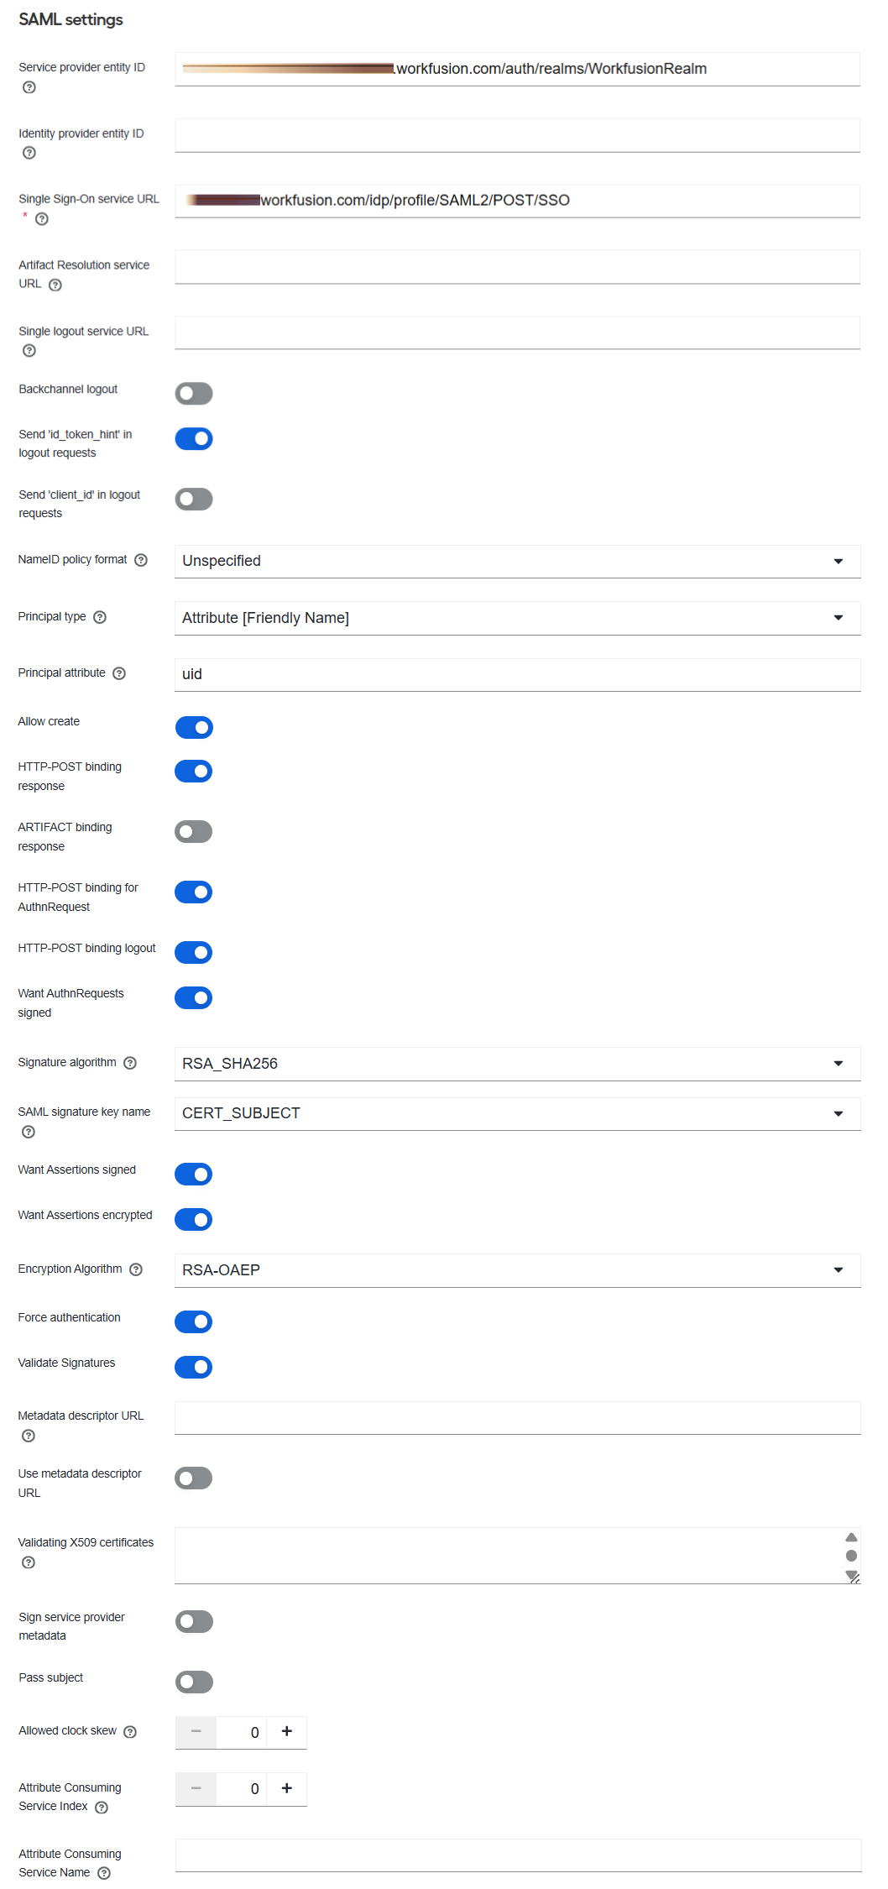
Task: Click help icon beside Allowed clock skew
Action: (130, 1731)
